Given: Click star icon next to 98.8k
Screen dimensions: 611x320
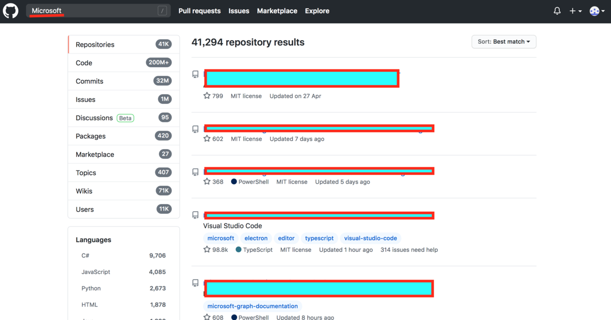Looking at the screenshot, I should (x=207, y=250).
